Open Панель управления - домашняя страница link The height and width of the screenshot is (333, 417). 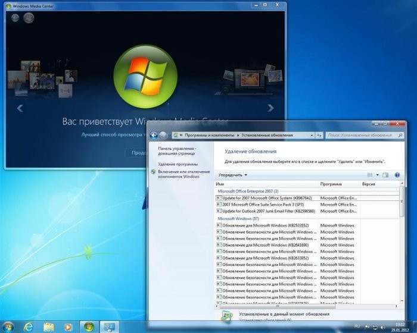[x=177, y=151]
